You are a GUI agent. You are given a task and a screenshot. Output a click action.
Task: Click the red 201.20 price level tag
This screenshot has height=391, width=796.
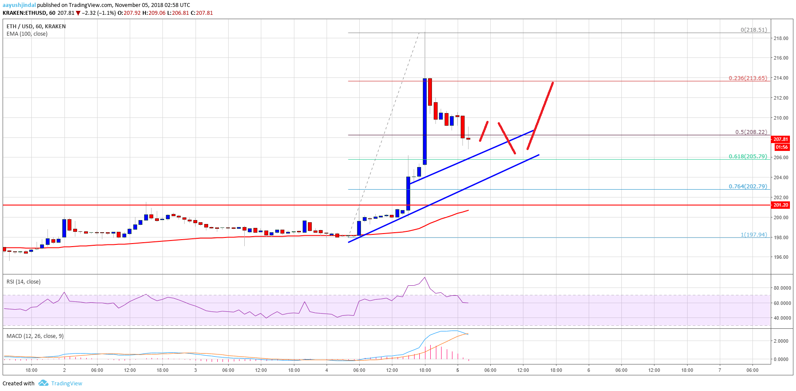click(x=780, y=205)
